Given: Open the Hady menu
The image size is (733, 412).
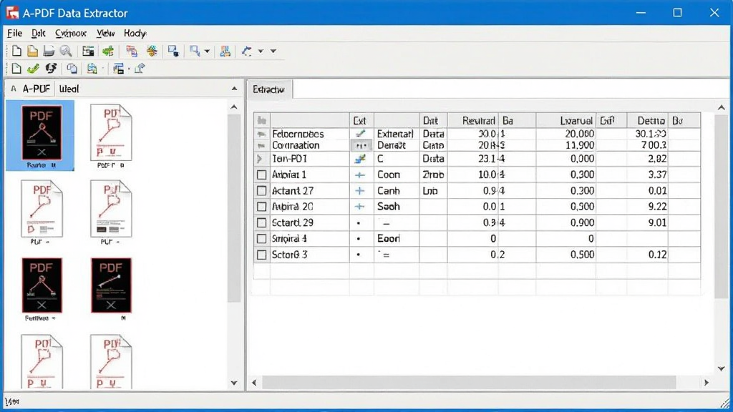Looking at the screenshot, I should pyautogui.click(x=135, y=33).
